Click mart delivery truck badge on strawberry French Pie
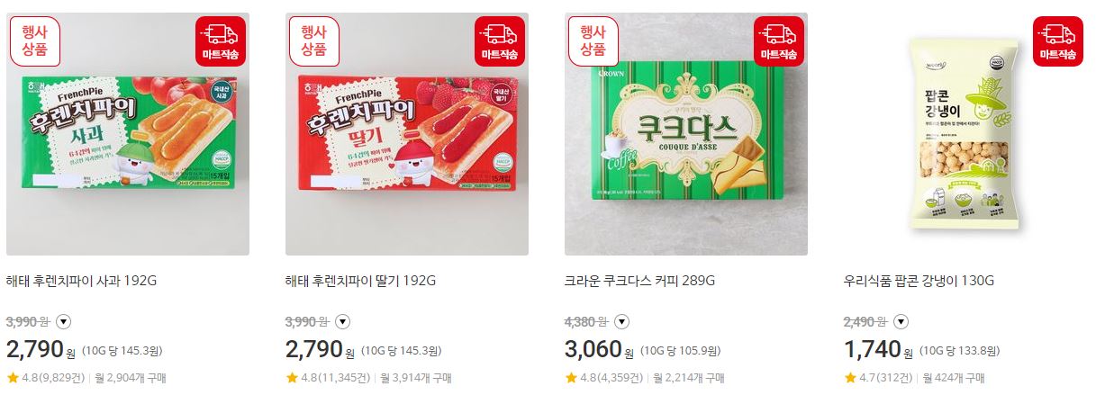This screenshot has height=413, width=1105. (500, 41)
